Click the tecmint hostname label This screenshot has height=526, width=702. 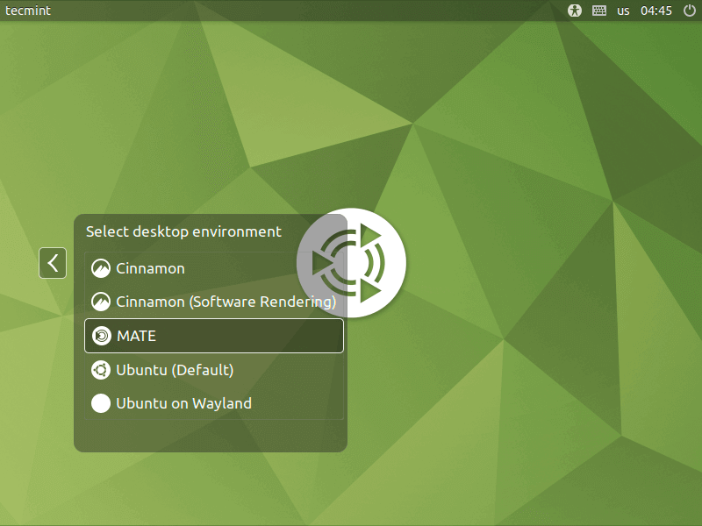pyautogui.click(x=28, y=11)
